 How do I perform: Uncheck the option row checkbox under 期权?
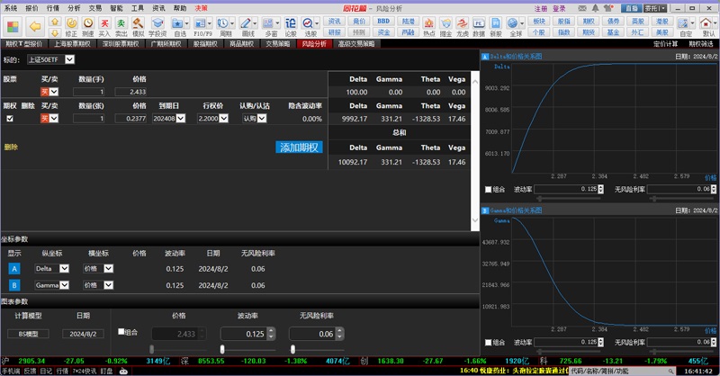[10, 118]
